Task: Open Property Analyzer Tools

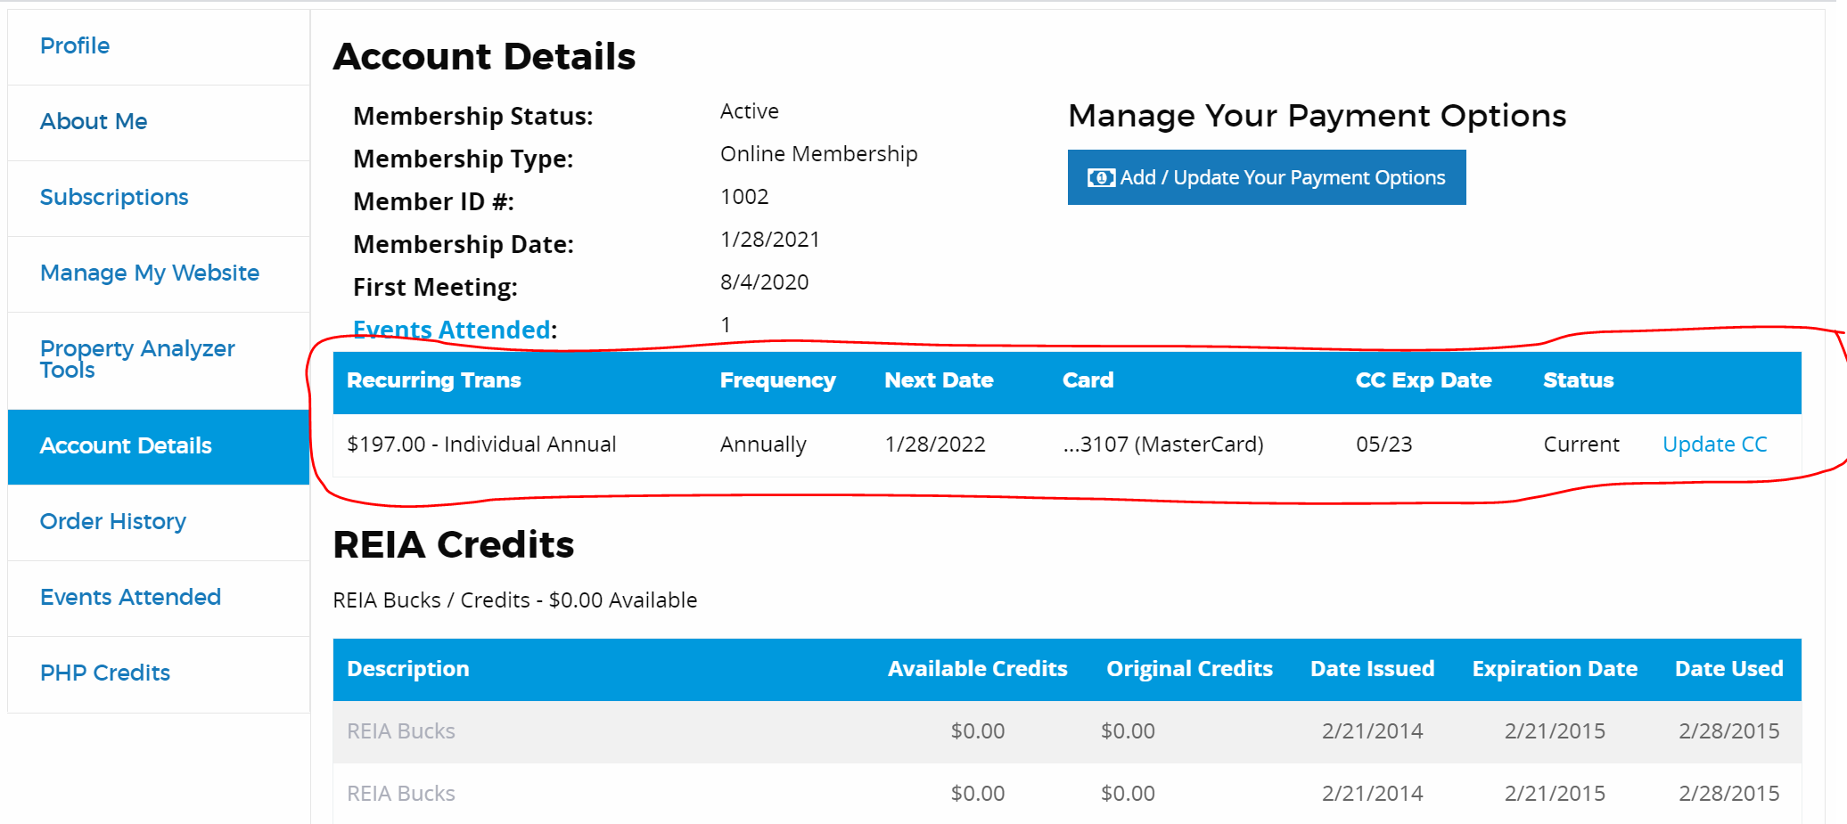Action: tap(137, 359)
